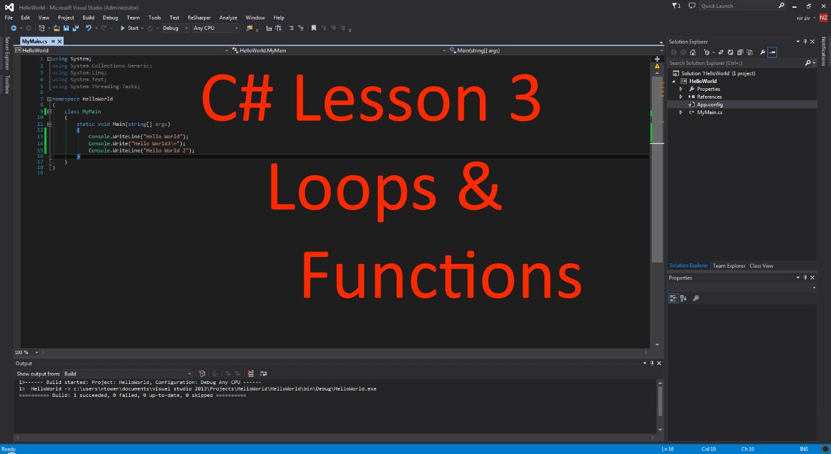Image resolution: width=831 pixels, height=454 pixels.
Task: Click the Navigate Backward toolbar arrow
Action: pos(13,28)
